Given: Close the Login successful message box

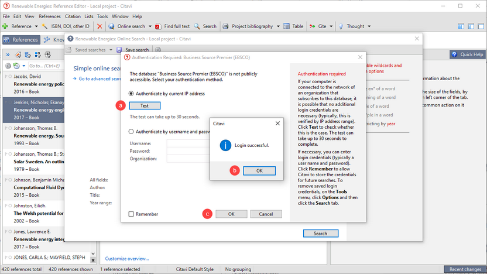Looking at the screenshot, I should pos(277,124).
